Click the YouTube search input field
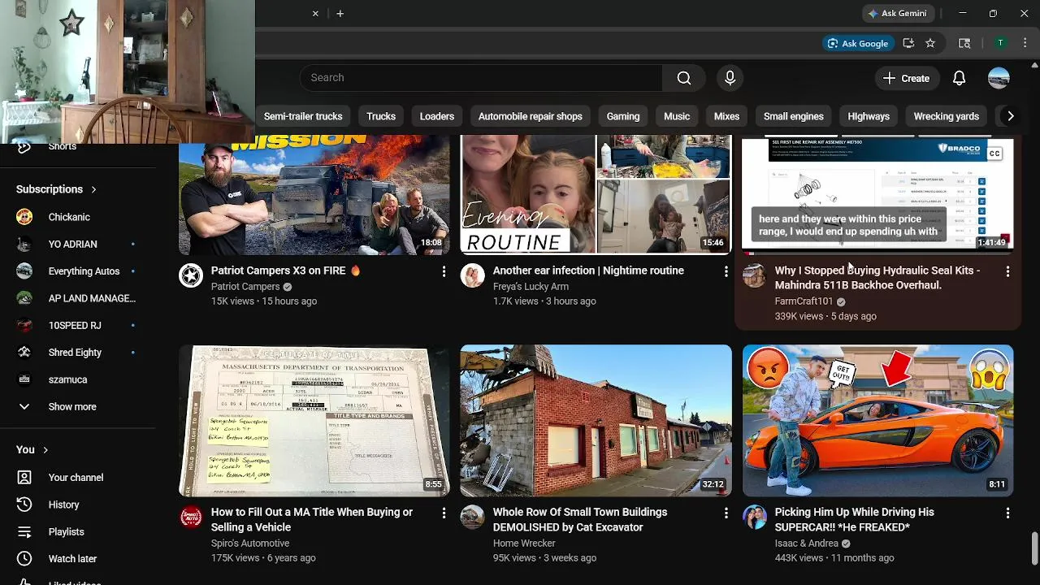1040x585 pixels. pyautogui.click(x=482, y=78)
